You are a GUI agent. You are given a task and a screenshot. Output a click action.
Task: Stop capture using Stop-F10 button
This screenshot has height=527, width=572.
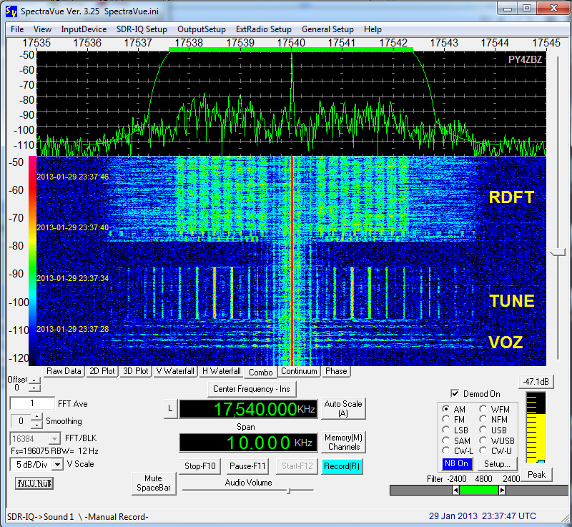[199, 466]
